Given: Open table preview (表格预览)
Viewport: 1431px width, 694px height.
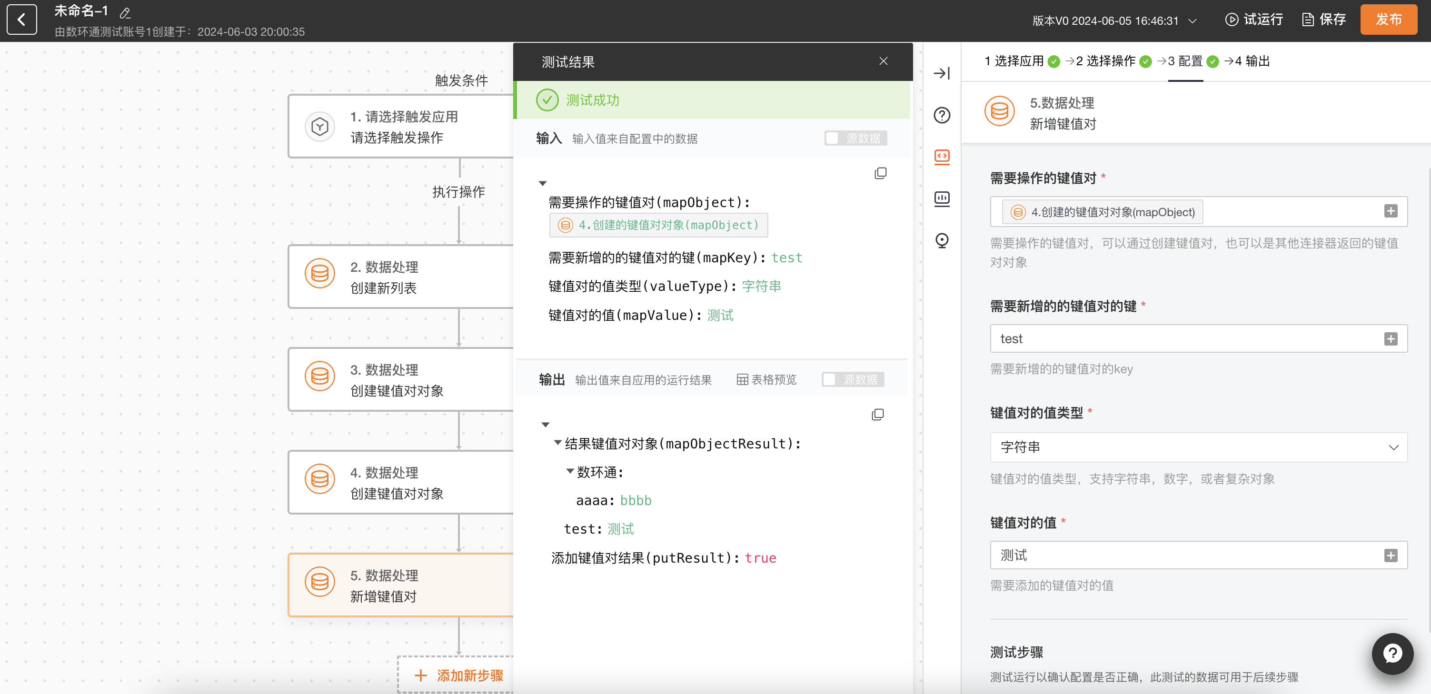Looking at the screenshot, I should coord(766,379).
